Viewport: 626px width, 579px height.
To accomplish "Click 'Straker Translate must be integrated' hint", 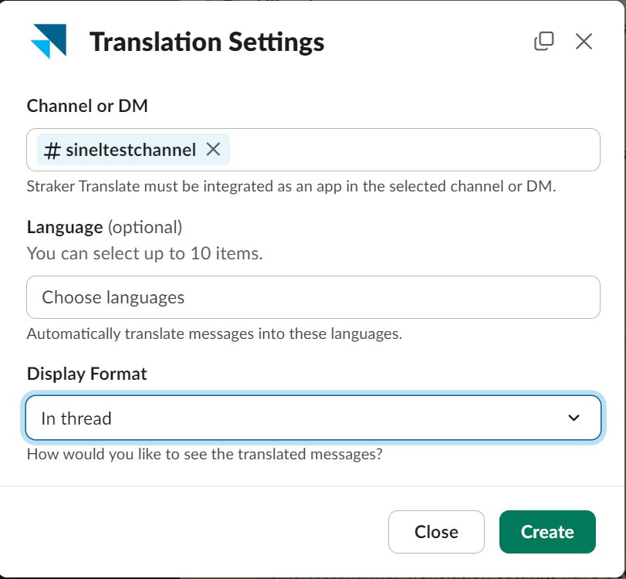I will coord(292,187).
